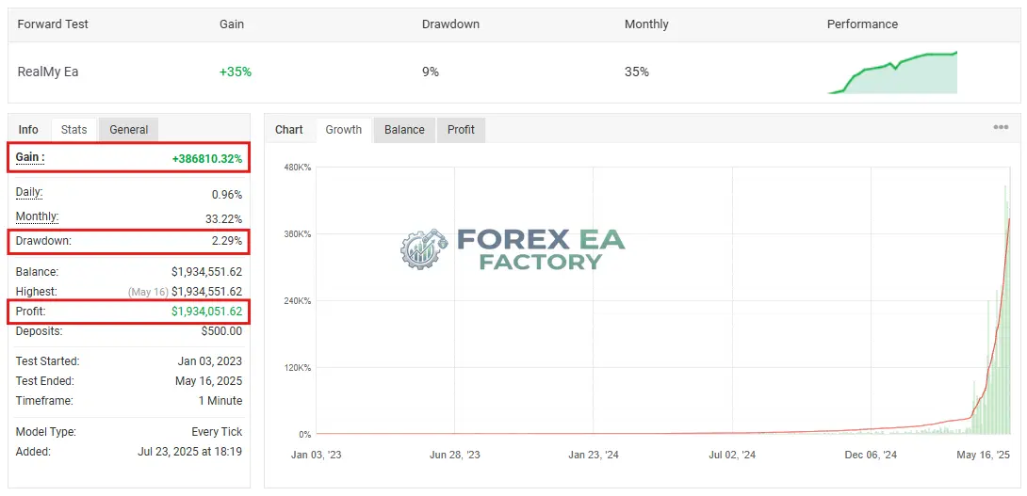Screen dimensions: 1027x496
Task: Click the Gain column header
Action: [232, 24]
